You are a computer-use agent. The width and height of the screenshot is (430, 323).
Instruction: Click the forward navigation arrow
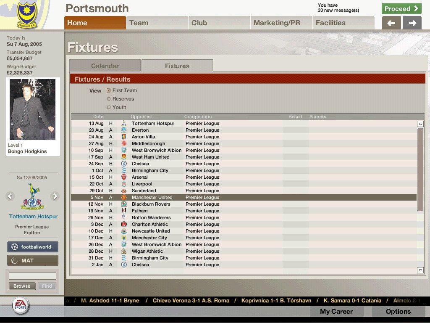[x=412, y=23]
